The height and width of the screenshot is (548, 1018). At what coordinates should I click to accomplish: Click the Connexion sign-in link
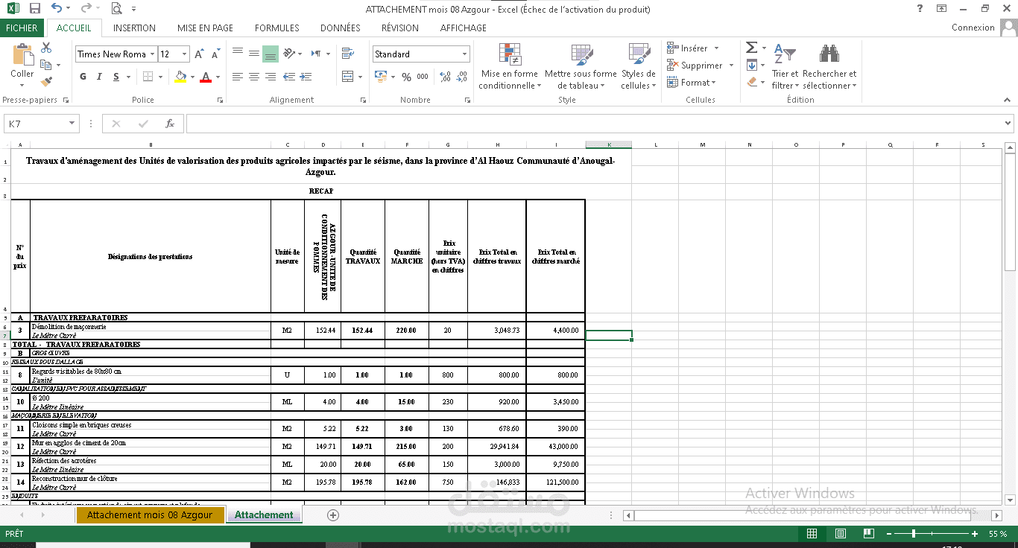coord(973,28)
